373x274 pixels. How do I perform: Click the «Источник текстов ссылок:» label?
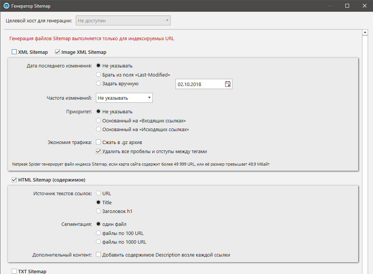click(63, 194)
